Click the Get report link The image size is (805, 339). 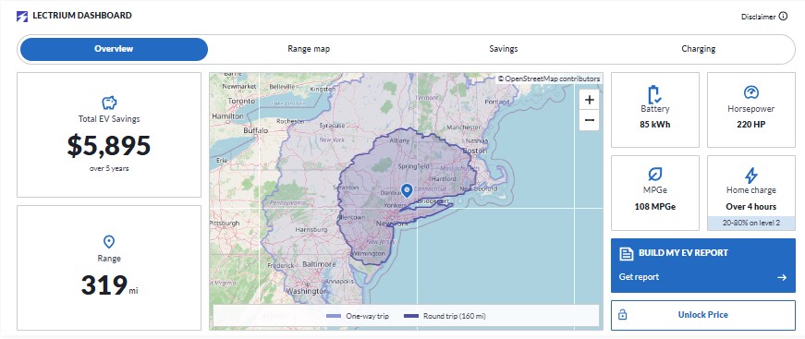(x=639, y=277)
